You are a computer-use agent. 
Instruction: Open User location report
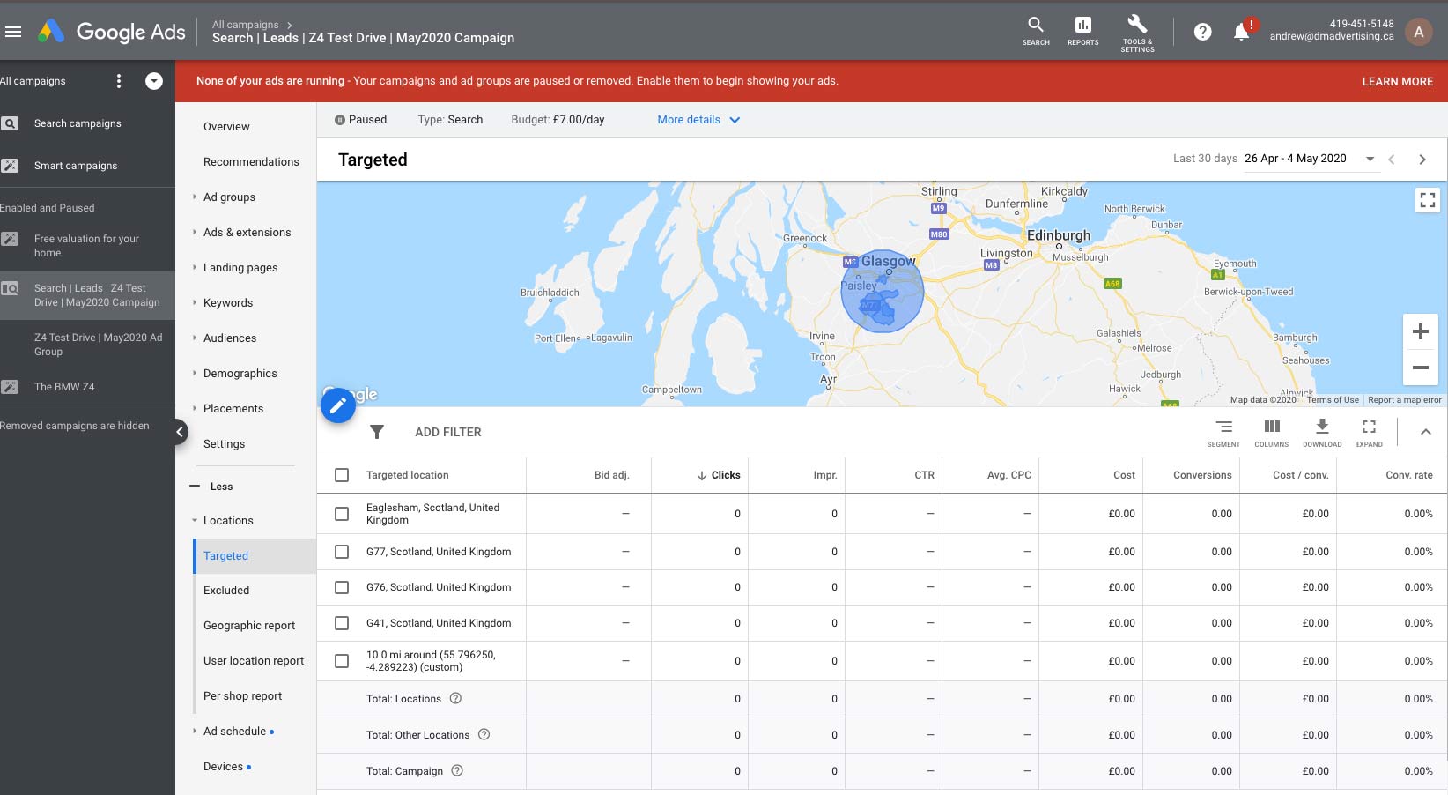[254, 661]
